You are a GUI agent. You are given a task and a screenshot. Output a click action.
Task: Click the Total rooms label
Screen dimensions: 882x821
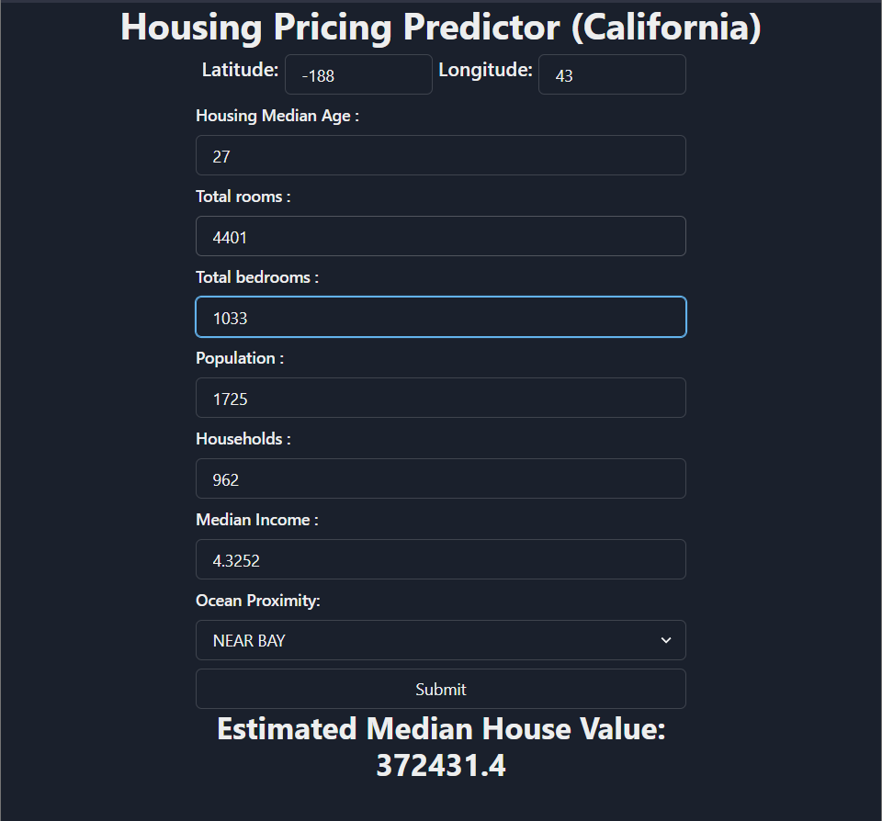point(243,197)
